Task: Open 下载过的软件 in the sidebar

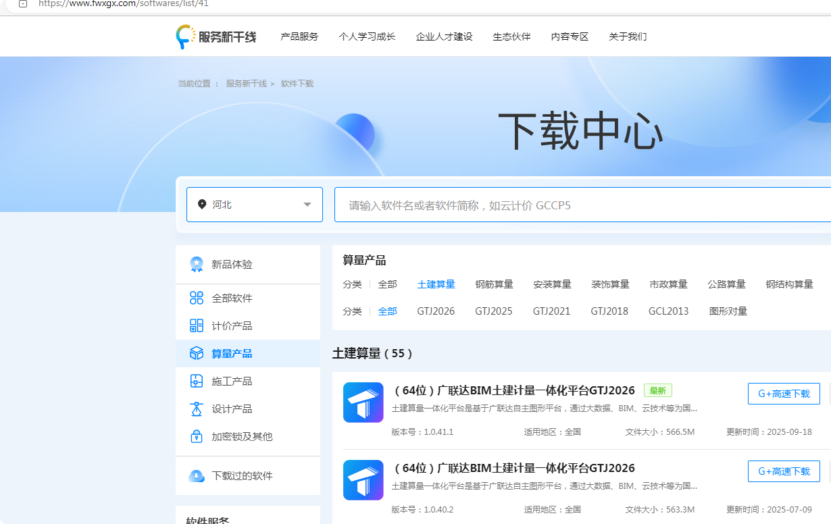Action: tap(248, 476)
